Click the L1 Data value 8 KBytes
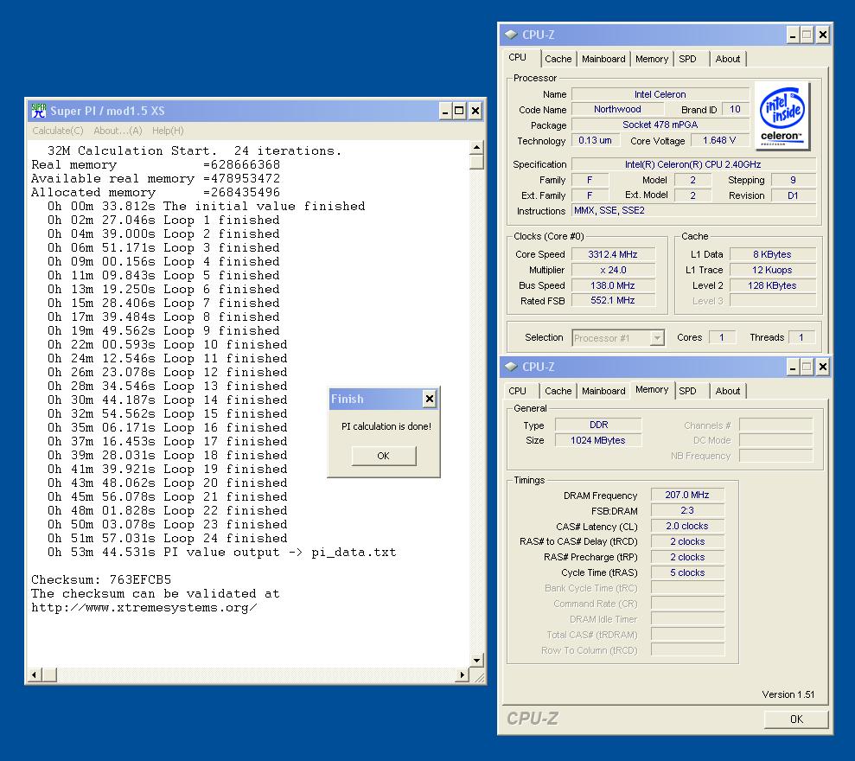 click(772, 254)
